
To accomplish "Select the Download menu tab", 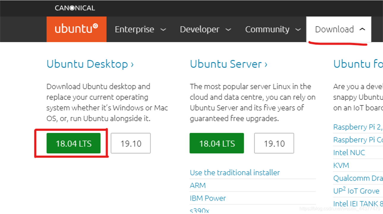I will 339,29.
